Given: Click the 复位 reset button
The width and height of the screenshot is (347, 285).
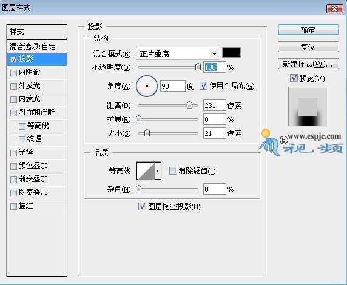Looking at the screenshot, I should tap(308, 47).
